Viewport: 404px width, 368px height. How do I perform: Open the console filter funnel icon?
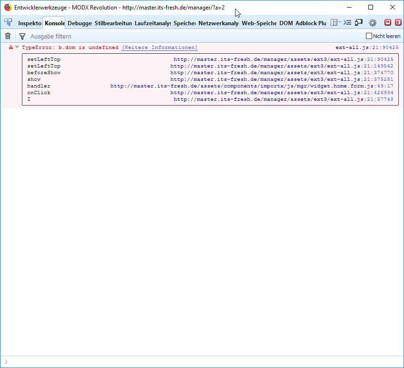[x=22, y=36]
